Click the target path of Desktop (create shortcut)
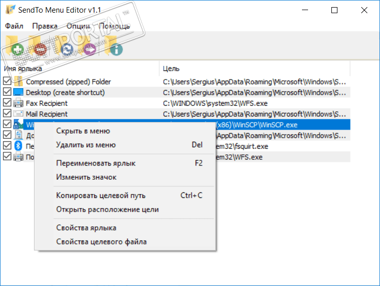The width and height of the screenshot is (380, 286). pyautogui.click(x=254, y=93)
